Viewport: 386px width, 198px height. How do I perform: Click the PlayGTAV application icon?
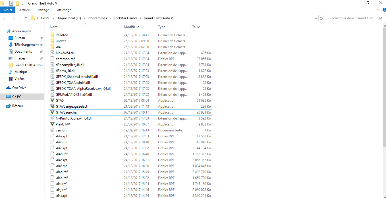pyautogui.click(x=52, y=124)
